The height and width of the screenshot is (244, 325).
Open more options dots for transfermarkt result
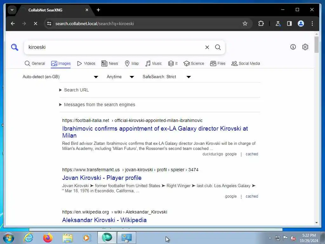point(241,196)
